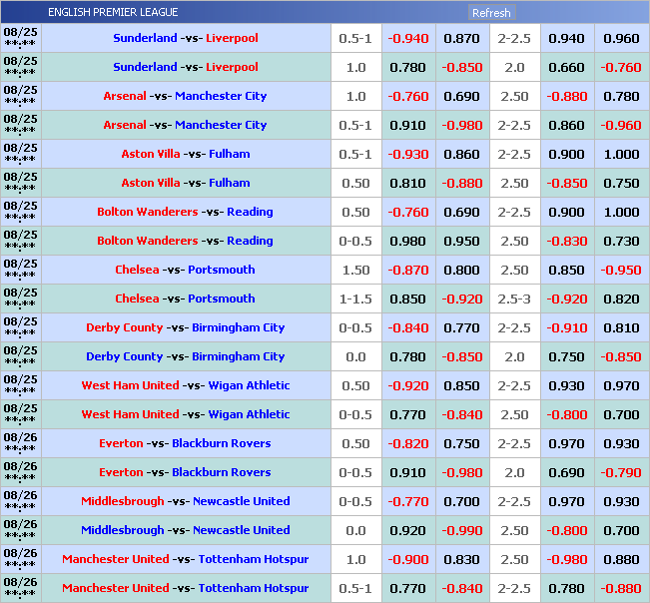Click Everton in the 2.0 total goals row
This screenshot has width=650, height=603.
121,473
